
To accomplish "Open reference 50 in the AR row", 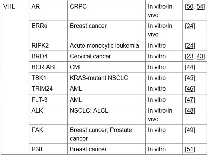I will tap(190, 7).
